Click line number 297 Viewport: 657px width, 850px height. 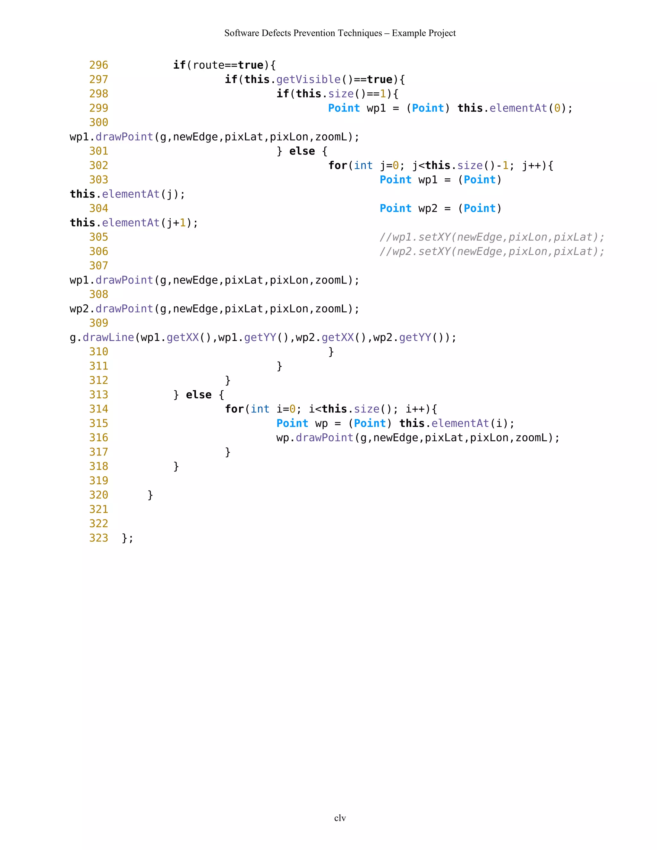pos(98,80)
